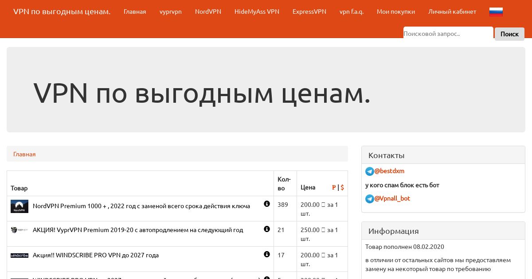Focus the Поисковой запрос search field
Viewport: 532px width, 279px height.
[448, 33]
